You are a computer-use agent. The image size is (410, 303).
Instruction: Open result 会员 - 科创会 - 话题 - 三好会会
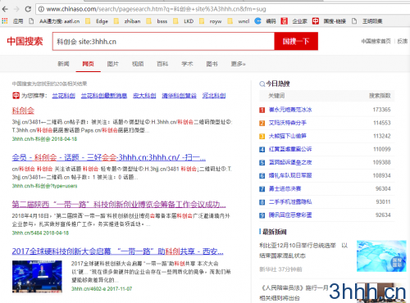[109, 157]
